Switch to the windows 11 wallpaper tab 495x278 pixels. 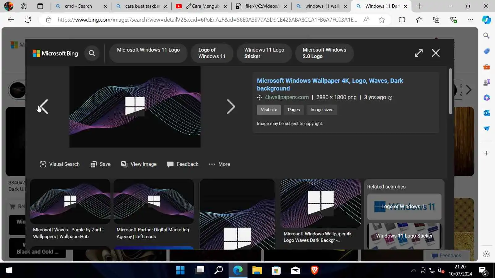pyautogui.click(x=322, y=6)
